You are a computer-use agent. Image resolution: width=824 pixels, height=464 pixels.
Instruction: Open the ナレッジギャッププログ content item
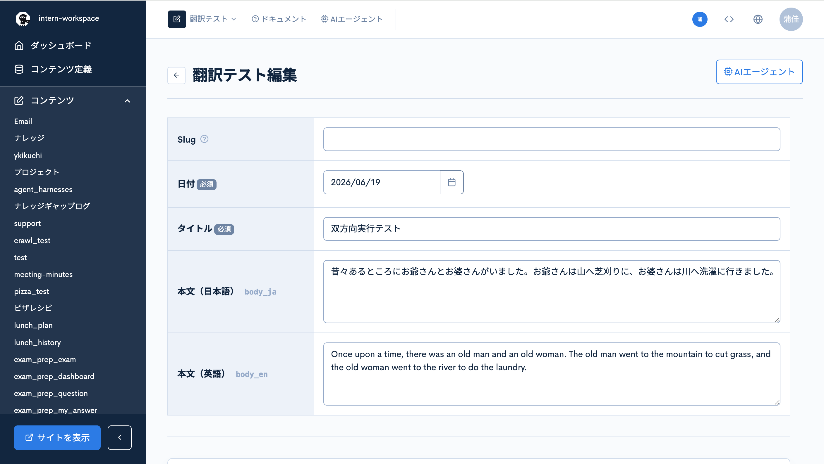coord(52,206)
